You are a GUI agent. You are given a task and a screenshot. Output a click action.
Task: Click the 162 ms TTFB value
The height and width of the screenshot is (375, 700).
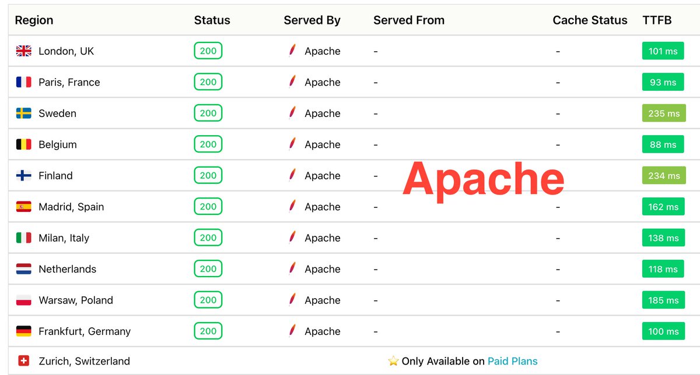click(663, 207)
